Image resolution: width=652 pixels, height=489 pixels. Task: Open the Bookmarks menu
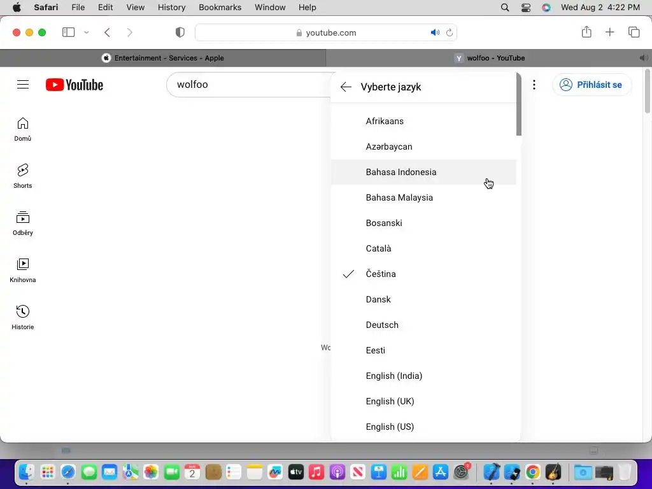click(220, 7)
